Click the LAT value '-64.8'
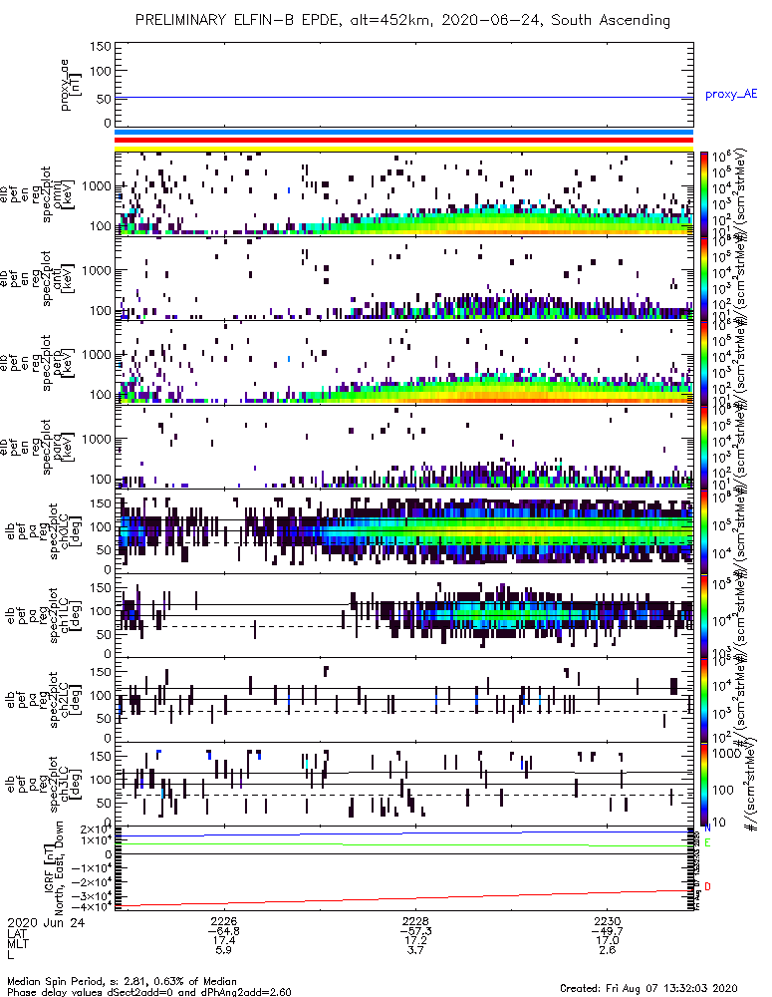 pos(224,931)
